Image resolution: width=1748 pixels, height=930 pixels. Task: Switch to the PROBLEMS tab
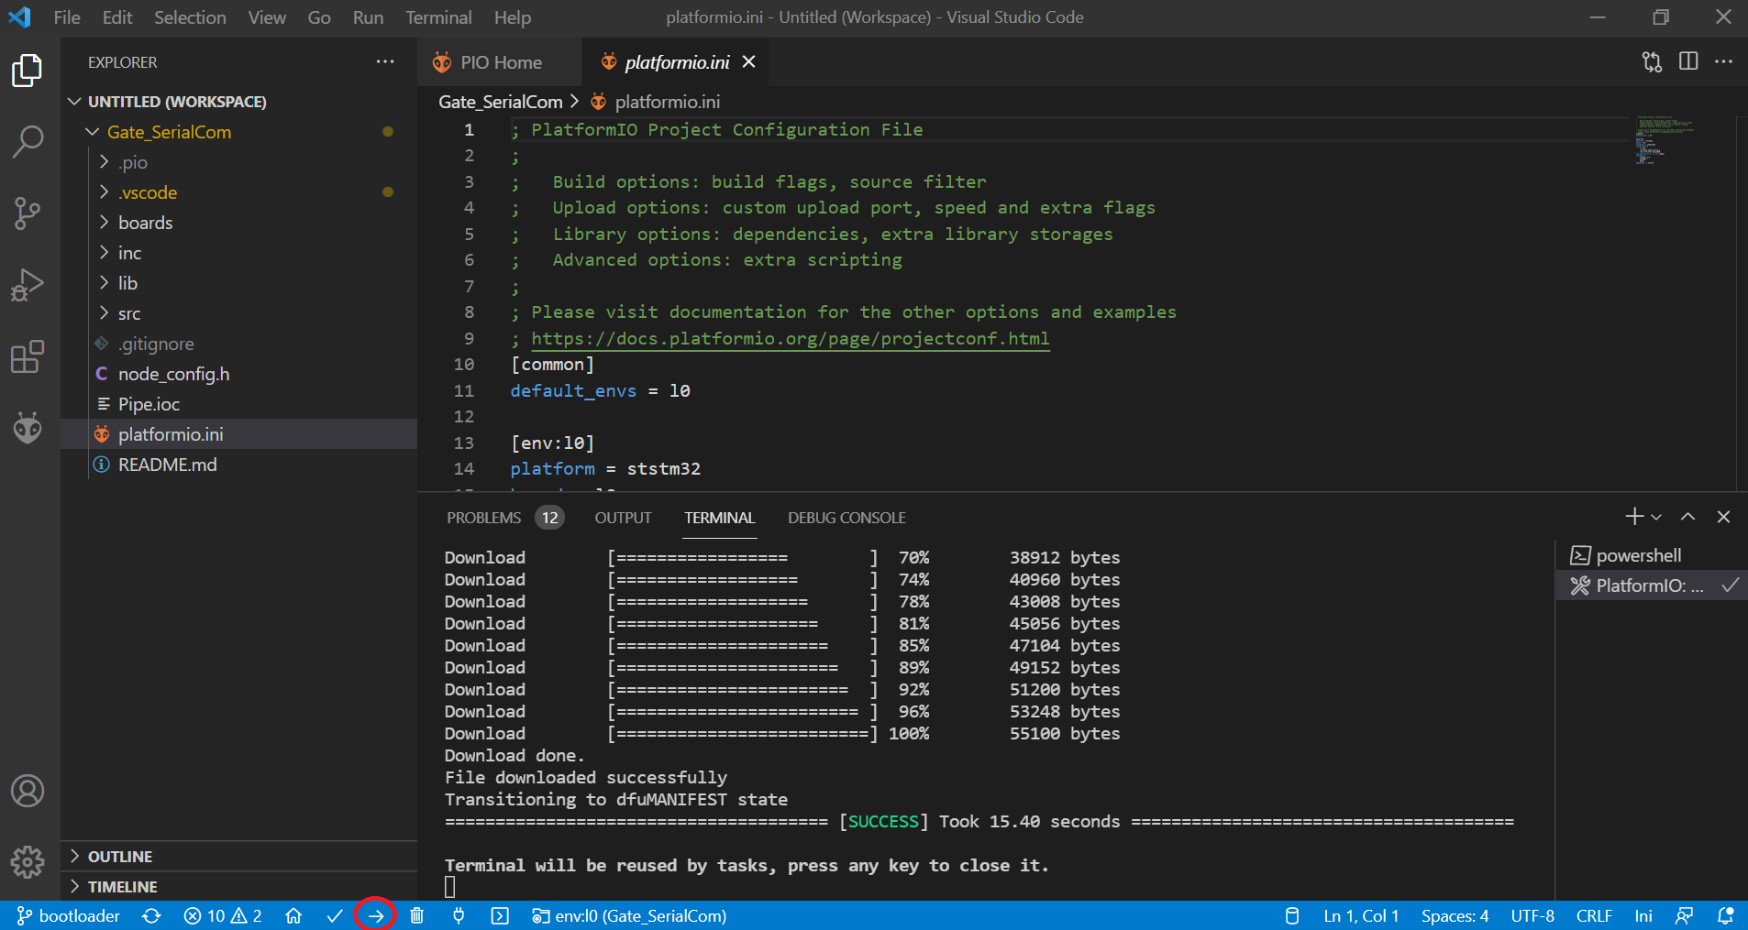483,518
